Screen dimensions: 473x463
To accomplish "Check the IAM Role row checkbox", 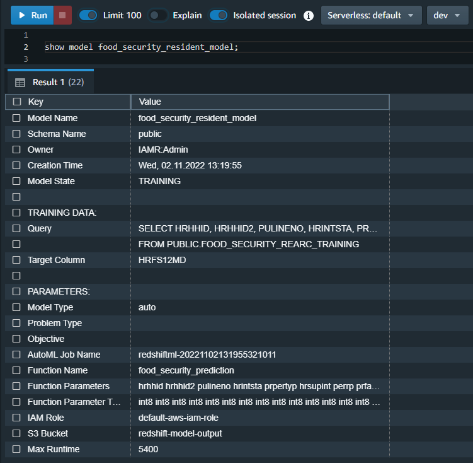I will point(16,418).
